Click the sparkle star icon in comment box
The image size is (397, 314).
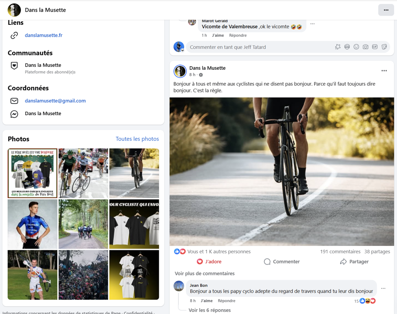click(x=338, y=47)
